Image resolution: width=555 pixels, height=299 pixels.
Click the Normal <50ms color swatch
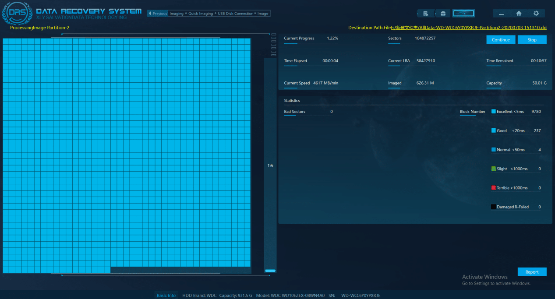(494, 150)
